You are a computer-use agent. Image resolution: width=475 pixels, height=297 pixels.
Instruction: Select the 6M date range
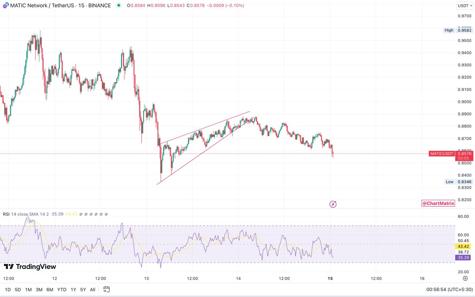tap(50, 289)
